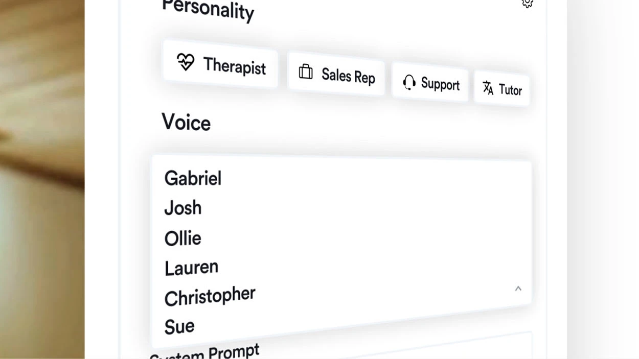Choose the Sales Rep personality label
639x359 pixels.
348,76
